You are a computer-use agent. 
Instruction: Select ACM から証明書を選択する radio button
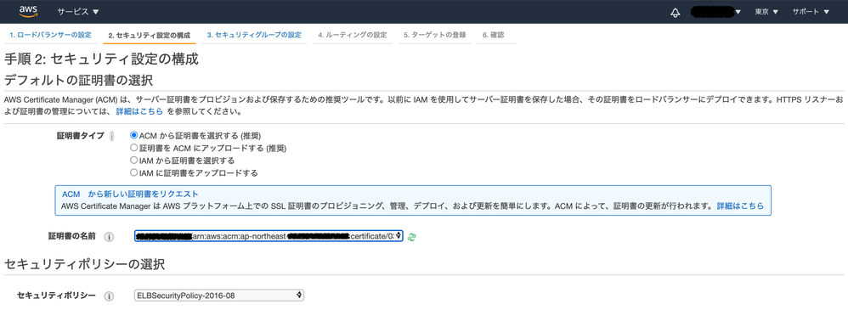point(133,136)
